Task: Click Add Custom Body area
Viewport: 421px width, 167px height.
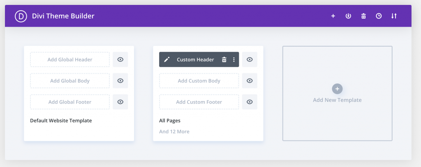Action: point(199,81)
